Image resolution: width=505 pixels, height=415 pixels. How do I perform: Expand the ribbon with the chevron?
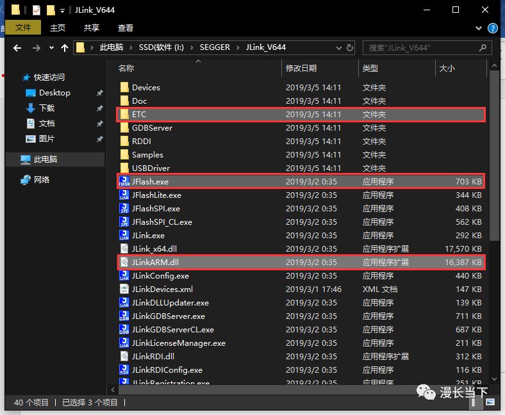coord(479,28)
